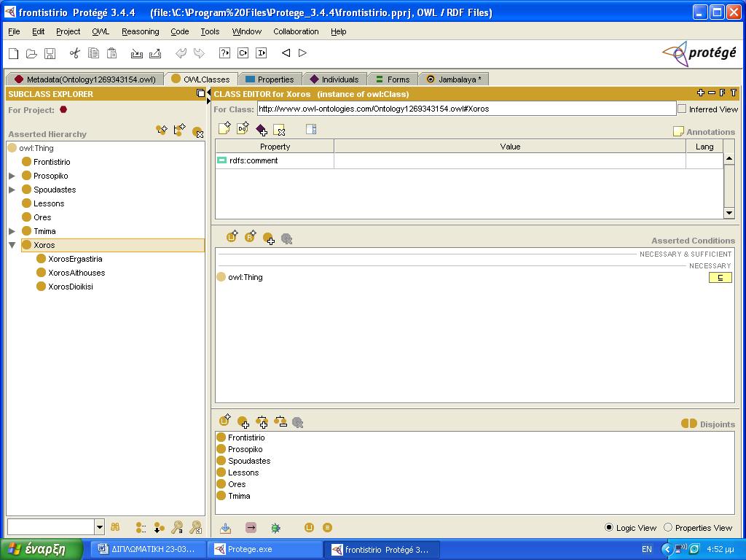This screenshot has width=746, height=560.
Task: Click the Forward navigation triangle icon
Action: (302, 52)
